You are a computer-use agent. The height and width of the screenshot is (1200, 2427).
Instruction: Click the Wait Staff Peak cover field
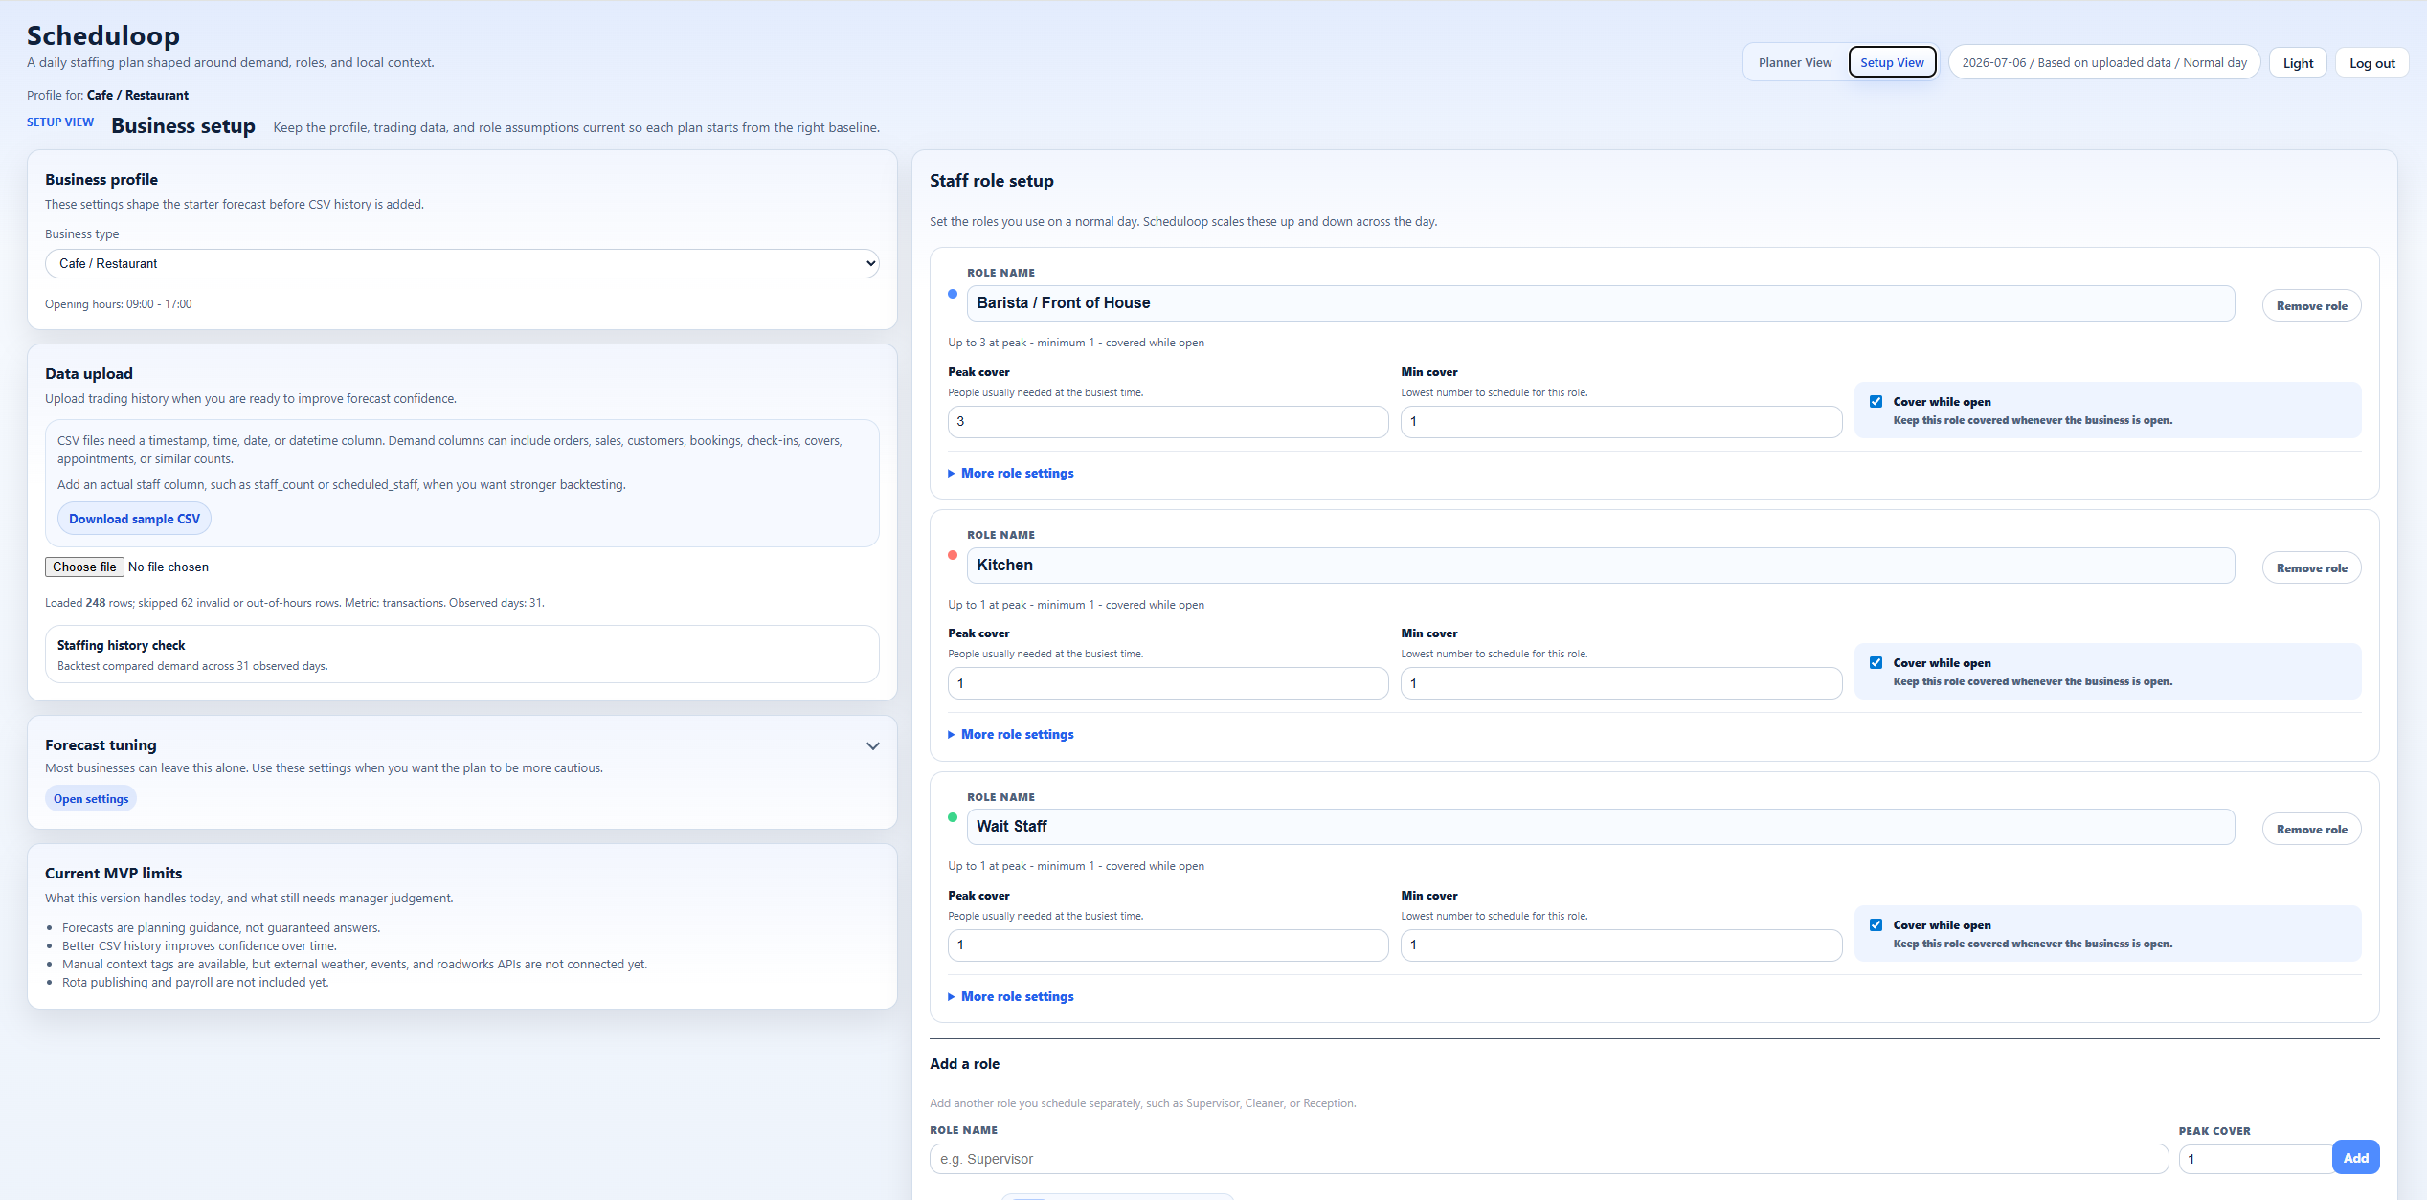tap(1167, 945)
